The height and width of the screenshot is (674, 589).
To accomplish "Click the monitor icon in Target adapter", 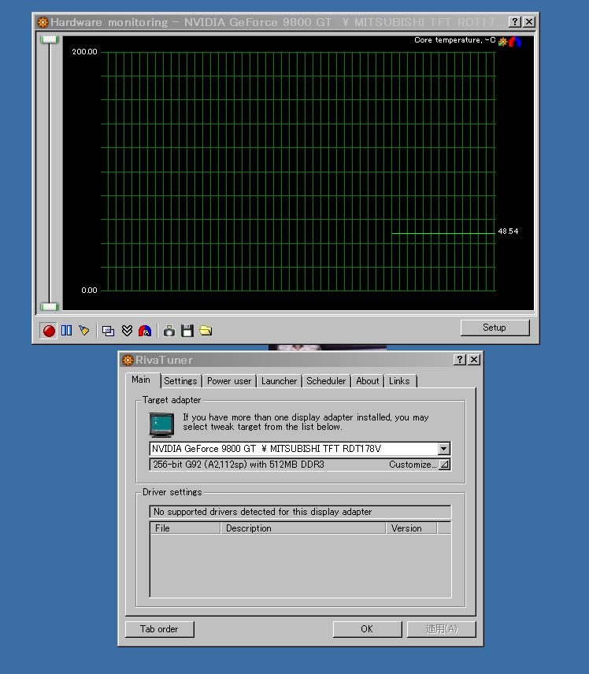I will coord(161,424).
